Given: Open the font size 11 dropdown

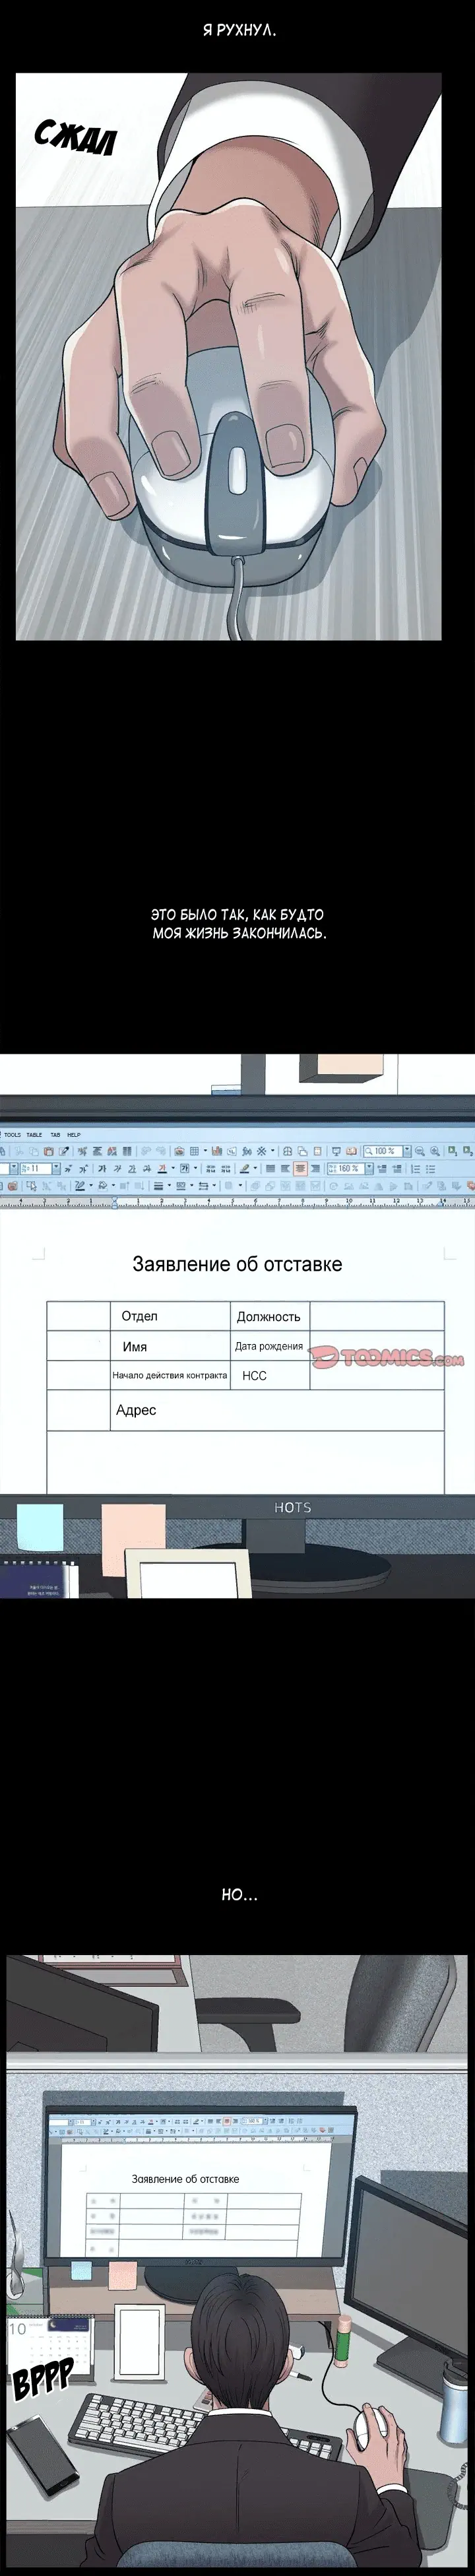Looking at the screenshot, I should (x=56, y=1168).
